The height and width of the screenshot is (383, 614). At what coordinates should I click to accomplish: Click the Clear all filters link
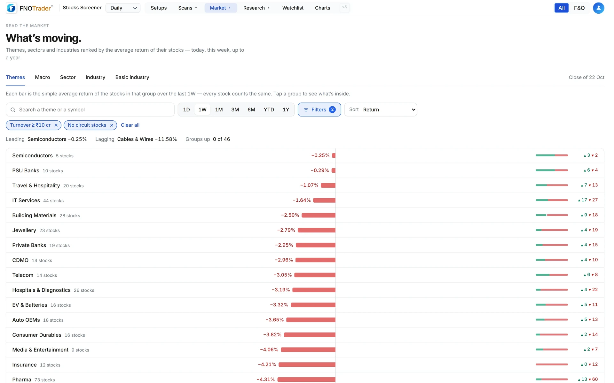tap(130, 125)
